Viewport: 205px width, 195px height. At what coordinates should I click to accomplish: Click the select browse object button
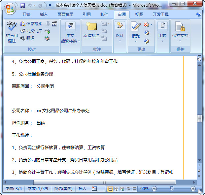[x=199, y=171]
